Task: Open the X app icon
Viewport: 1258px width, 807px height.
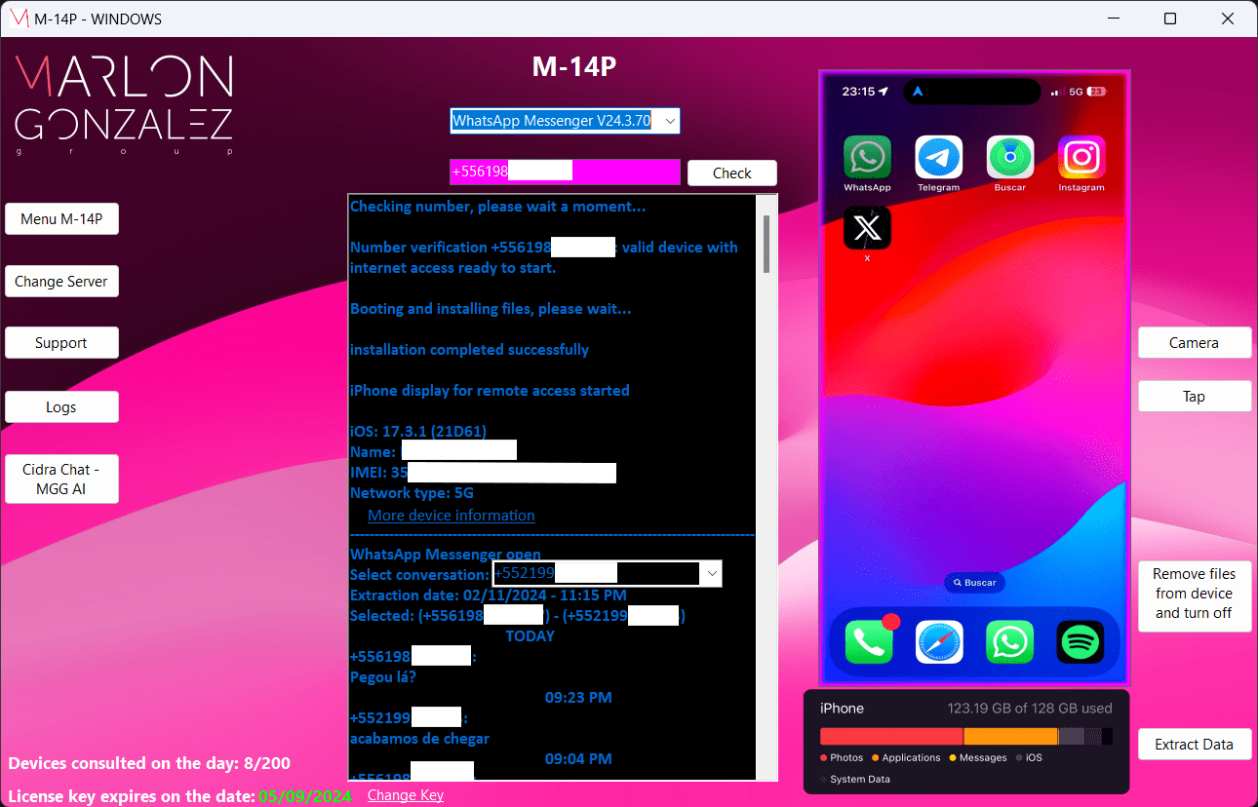Action: [867, 228]
